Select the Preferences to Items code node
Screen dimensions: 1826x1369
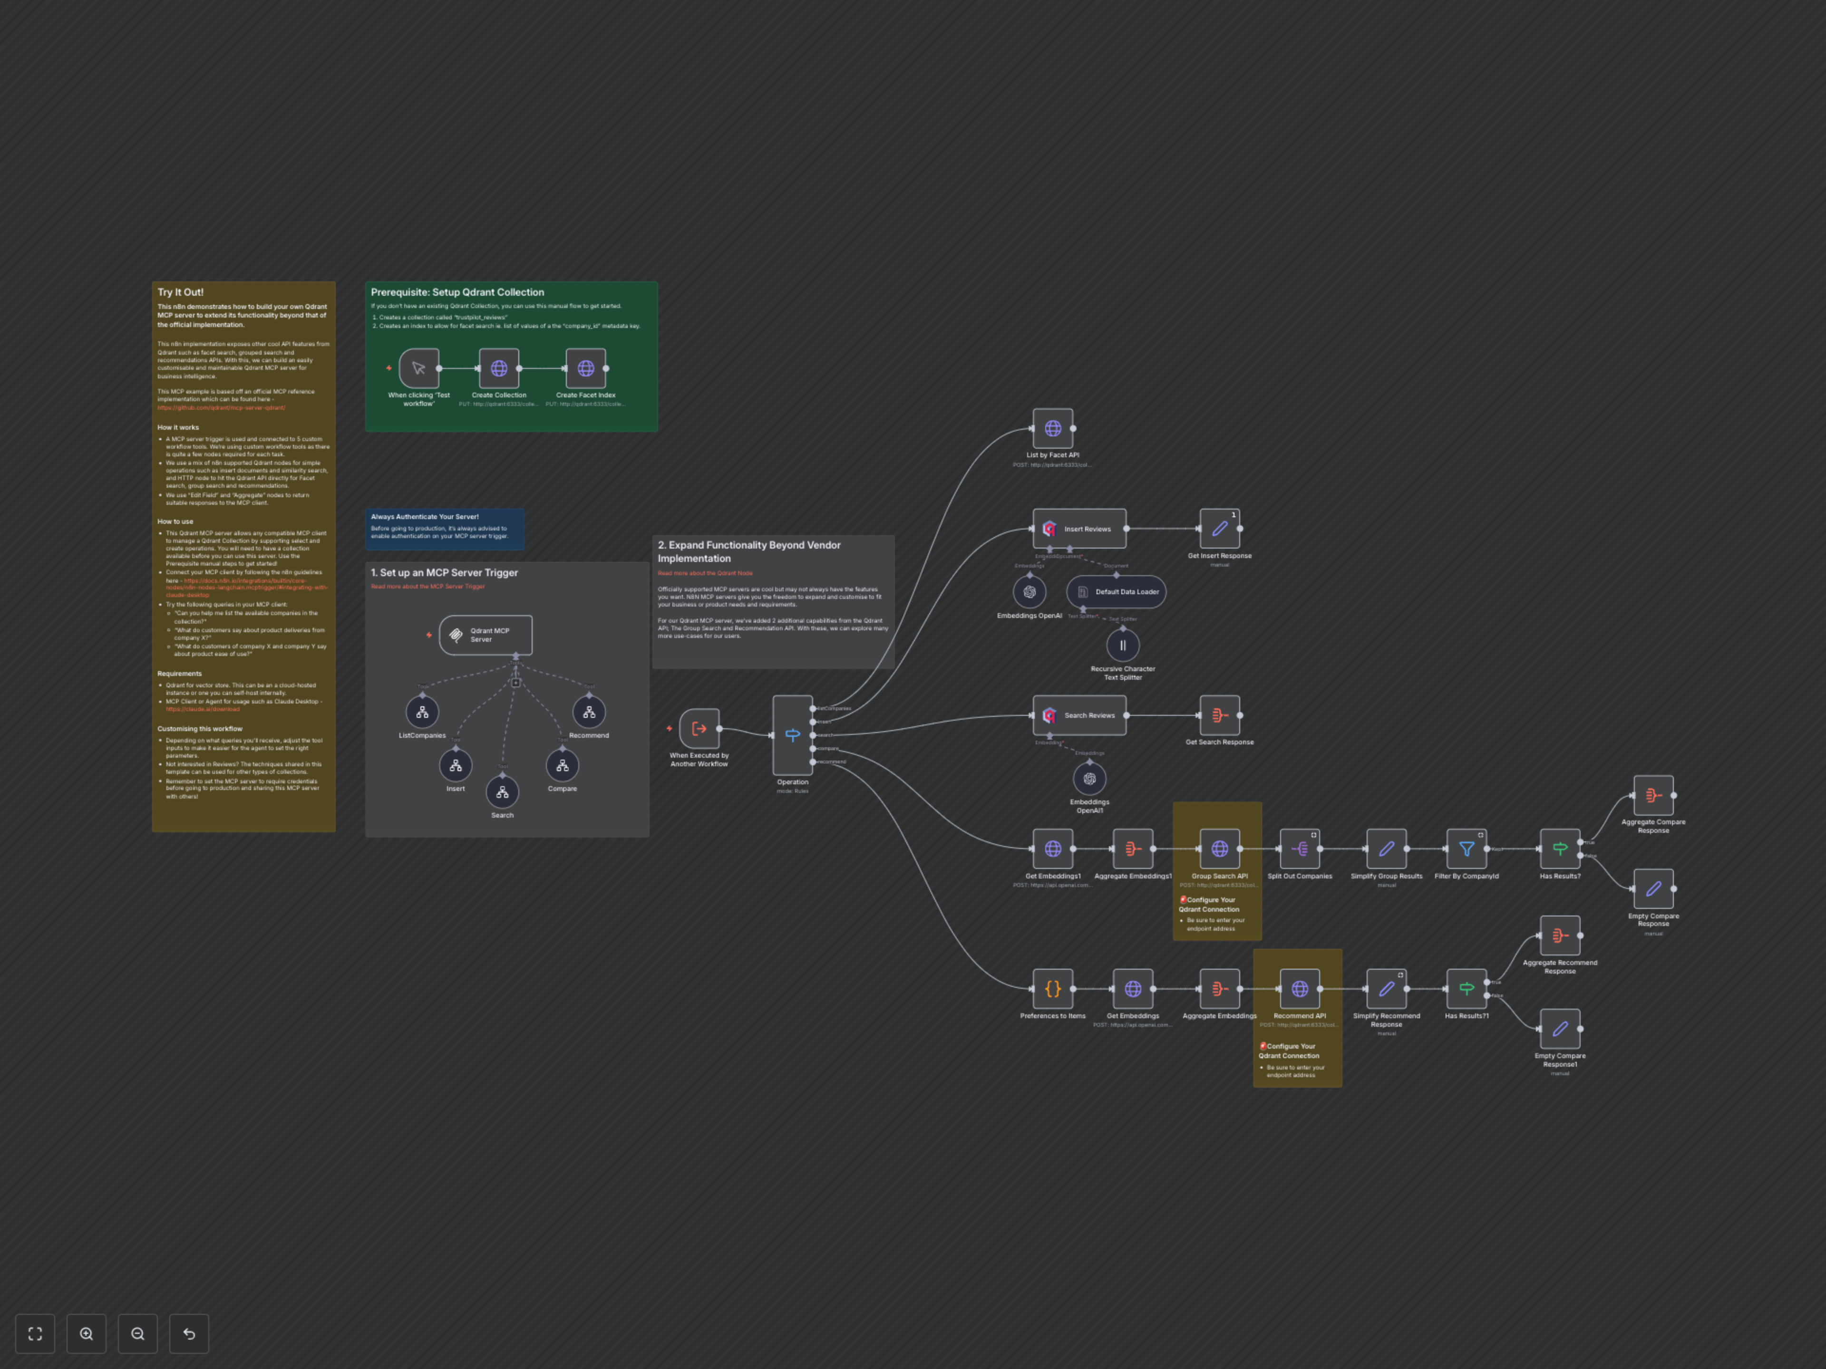pyautogui.click(x=1052, y=989)
